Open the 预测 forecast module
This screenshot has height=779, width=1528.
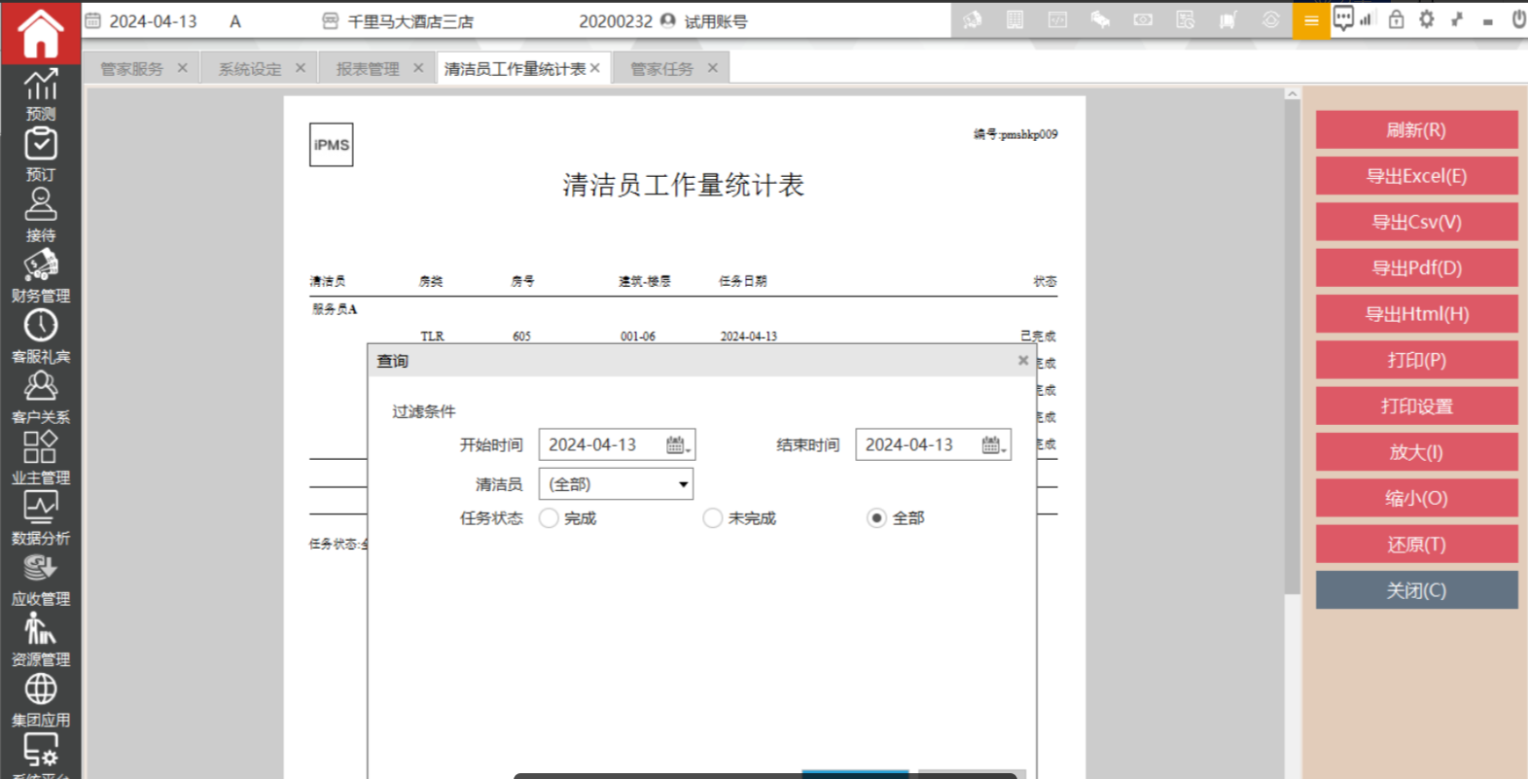point(40,94)
